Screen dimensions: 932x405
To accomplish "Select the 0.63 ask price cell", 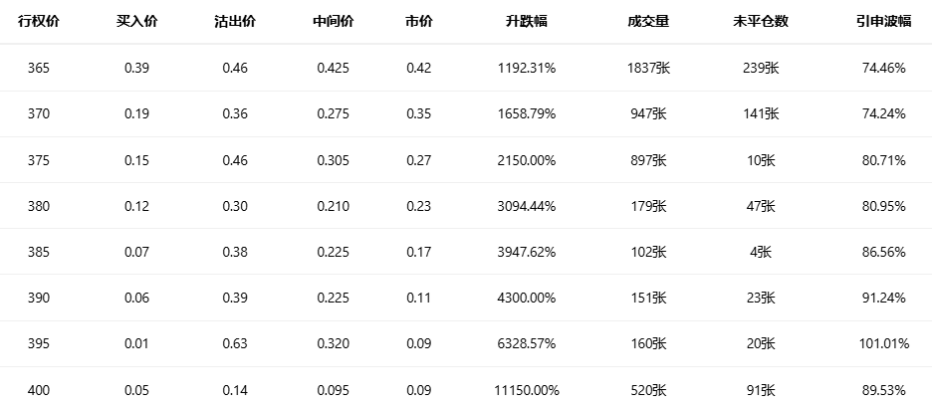I will (x=235, y=344).
